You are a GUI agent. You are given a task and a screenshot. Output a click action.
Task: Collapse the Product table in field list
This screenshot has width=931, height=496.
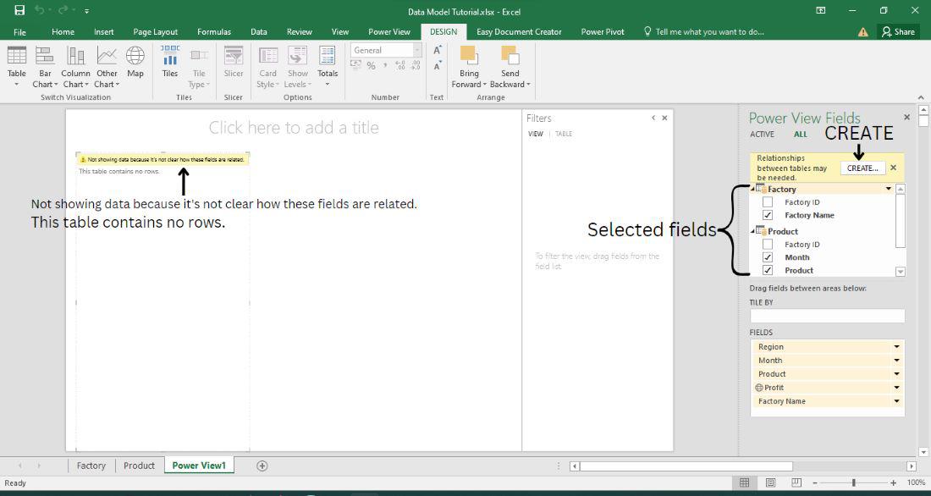[x=753, y=231]
